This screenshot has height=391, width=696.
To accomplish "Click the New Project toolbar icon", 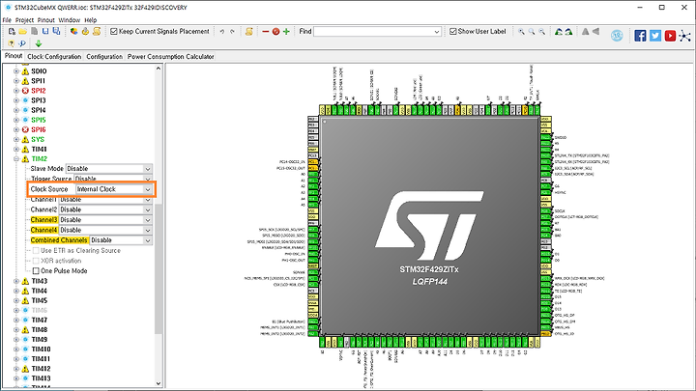I will (x=12, y=32).
